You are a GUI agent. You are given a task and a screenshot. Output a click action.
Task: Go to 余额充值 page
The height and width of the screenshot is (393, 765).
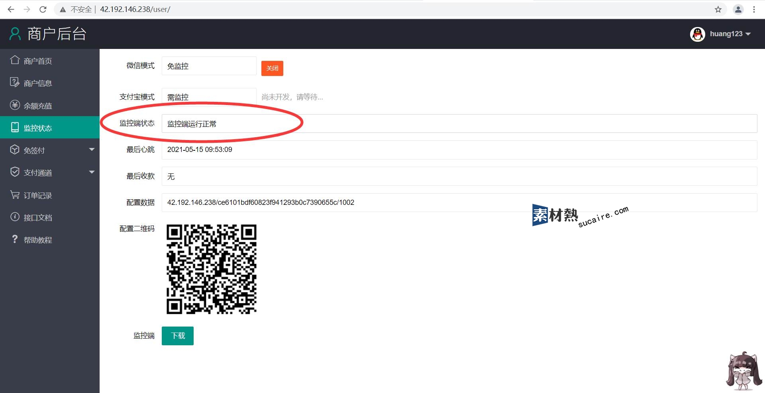click(x=50, y=105)
